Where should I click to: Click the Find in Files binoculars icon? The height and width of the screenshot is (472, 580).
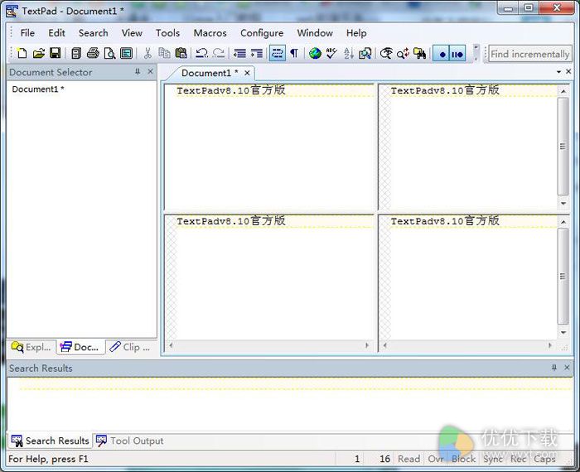click(419, 54)
